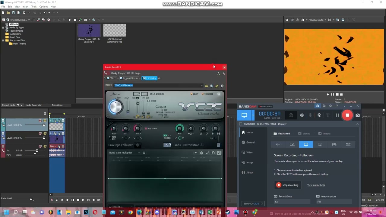Open the File menu in VEGAS
This screenshot has height=217, width=386.
pos(3,7)
